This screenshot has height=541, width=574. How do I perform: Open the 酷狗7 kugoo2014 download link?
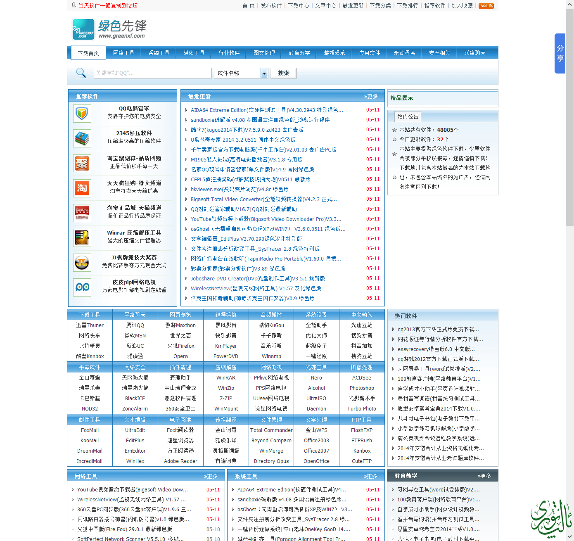pyautogui.click(x=247, y=130)
